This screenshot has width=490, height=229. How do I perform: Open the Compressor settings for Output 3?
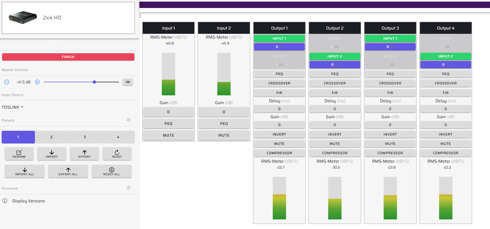pos(390,153)
